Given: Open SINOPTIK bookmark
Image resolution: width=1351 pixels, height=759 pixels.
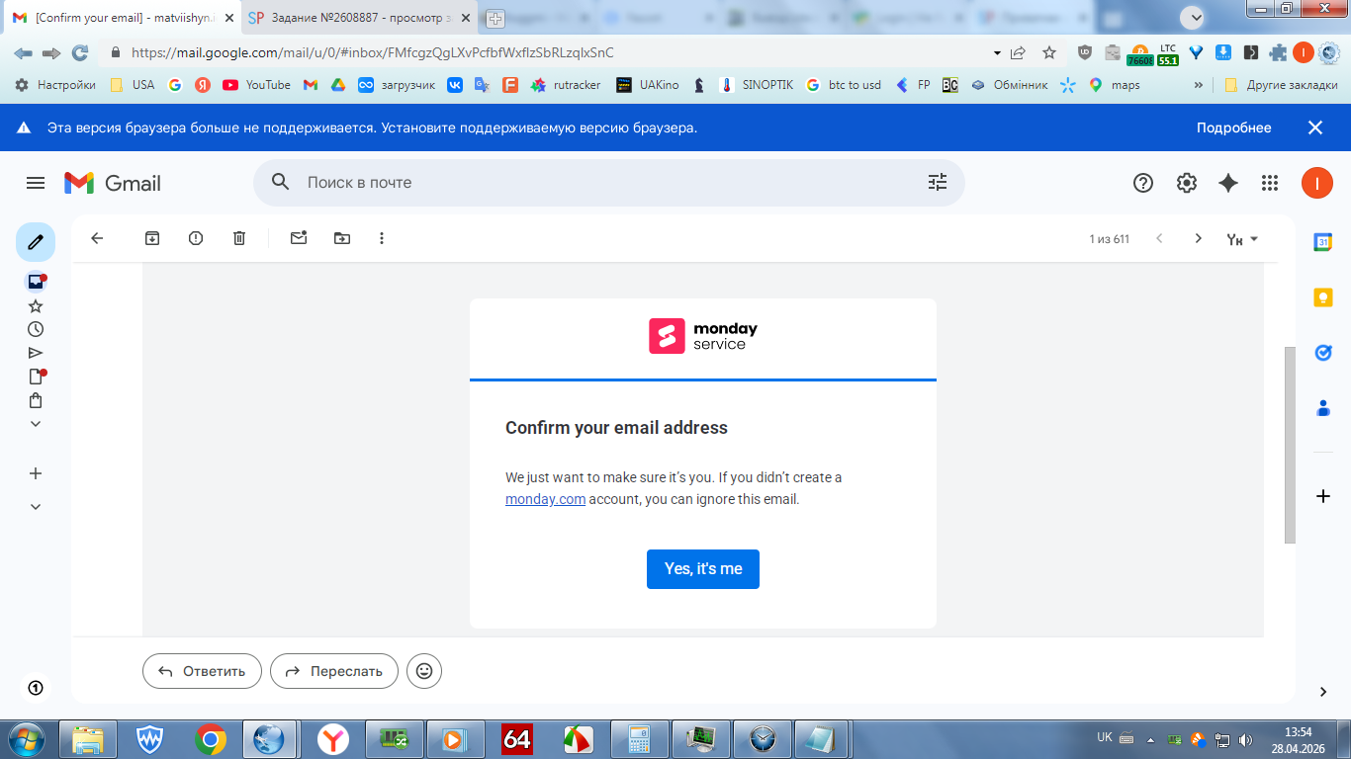Looking at the screenshot, I should [757, 85].
